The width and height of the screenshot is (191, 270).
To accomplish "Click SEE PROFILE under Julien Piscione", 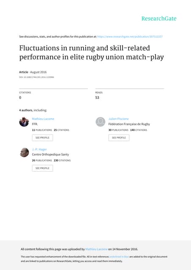I will click(119, 138).
